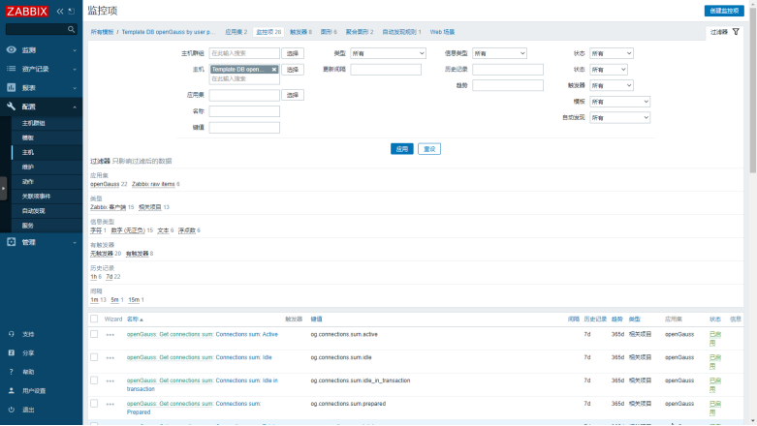Viewport: 757px width, 426px height.
Task: Click the 分享 icon in the sidebar
Action: [11, 352]
